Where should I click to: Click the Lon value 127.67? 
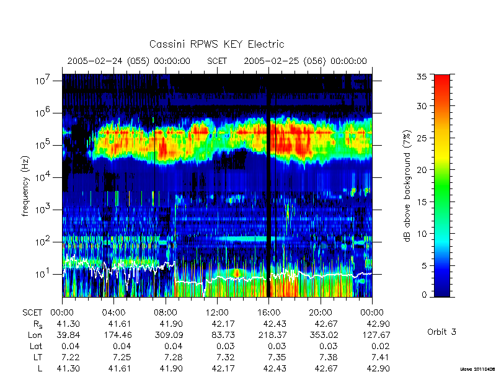pyautogui.click(x=376, y=335)
